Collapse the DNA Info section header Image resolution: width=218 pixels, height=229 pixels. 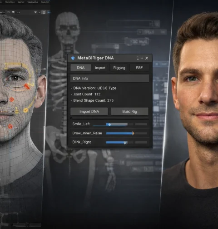pyautogui.click(x=109, y=78)
